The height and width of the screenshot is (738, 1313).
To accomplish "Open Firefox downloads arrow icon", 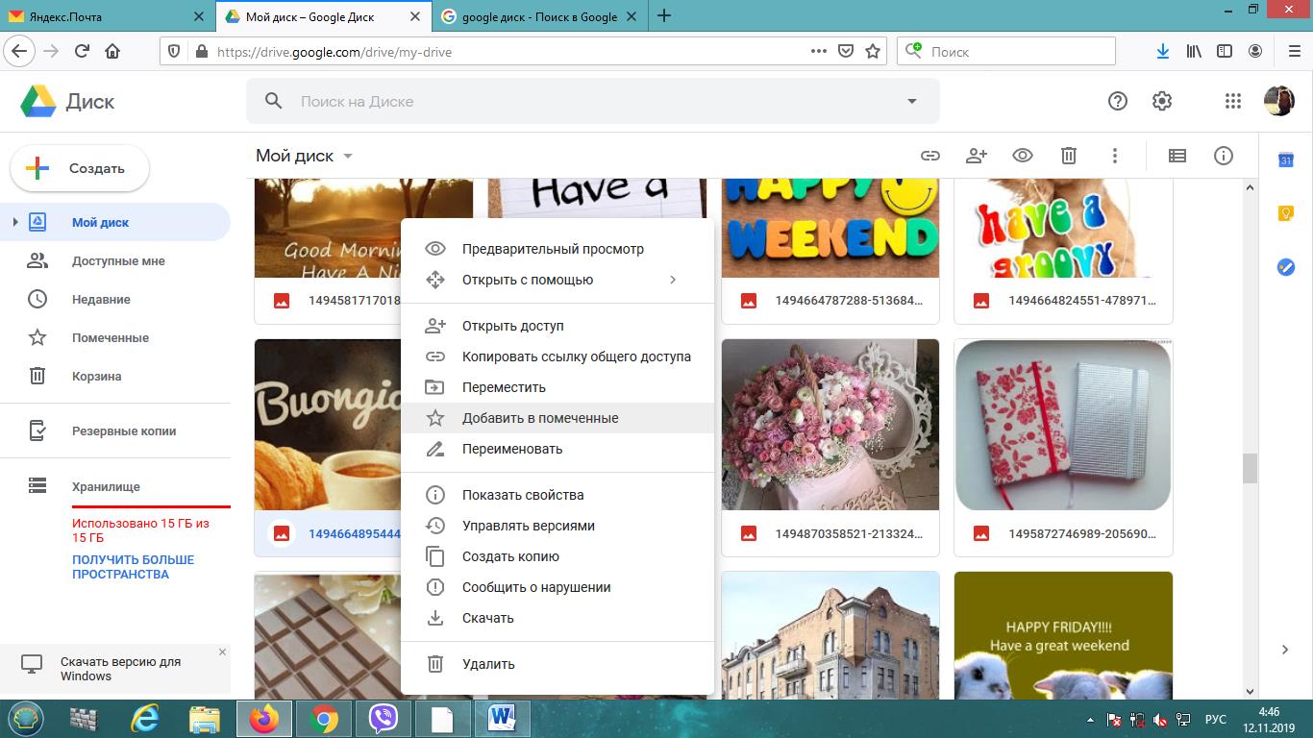I will pyautogui.click(x=1162, y=52).
